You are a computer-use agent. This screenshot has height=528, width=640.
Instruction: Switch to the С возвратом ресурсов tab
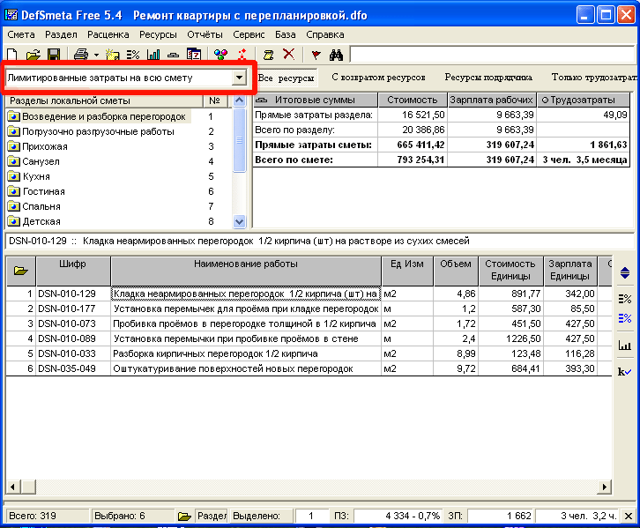coord(378,78)
